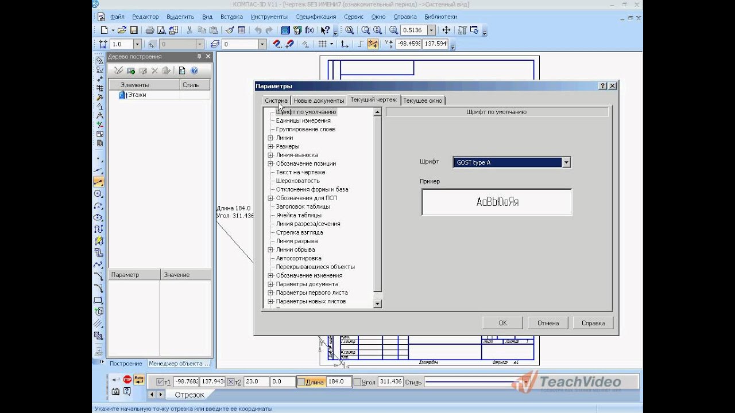
Task: Open the Файл menu
Action: tap(117, 17)
